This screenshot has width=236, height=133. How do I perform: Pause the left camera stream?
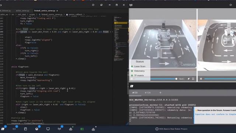point(132,79)
